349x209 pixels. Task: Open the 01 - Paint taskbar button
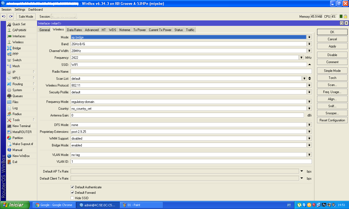pos(142,205)
